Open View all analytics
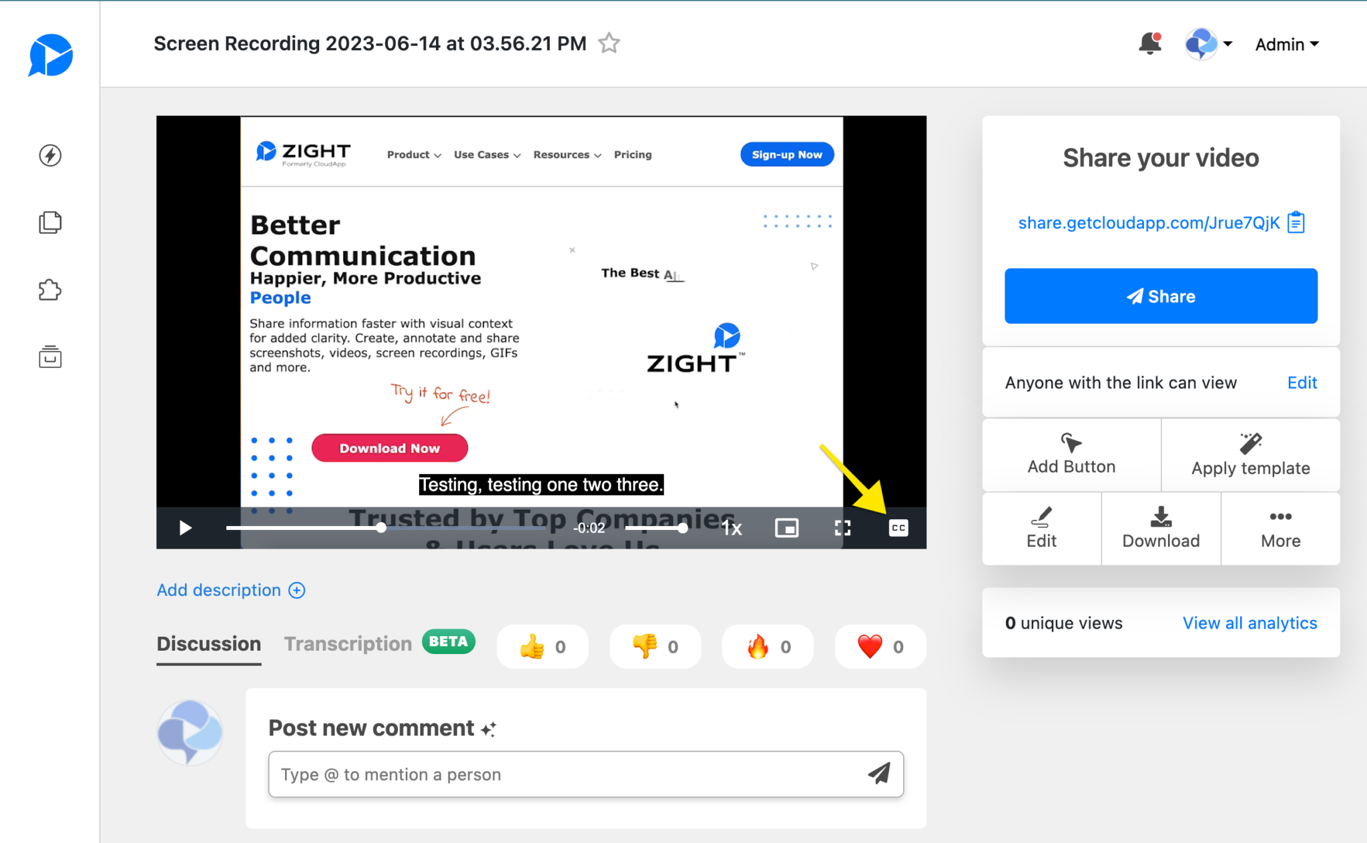The height and width of the screenshot is (843, 1367). (x=1250, y=623)
